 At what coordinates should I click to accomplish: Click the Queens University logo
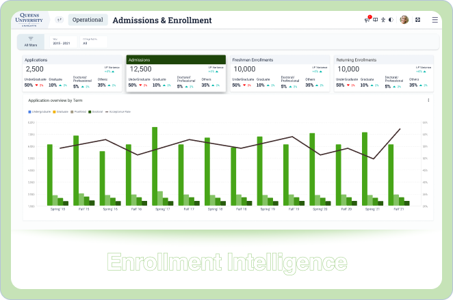coord(31,21)
